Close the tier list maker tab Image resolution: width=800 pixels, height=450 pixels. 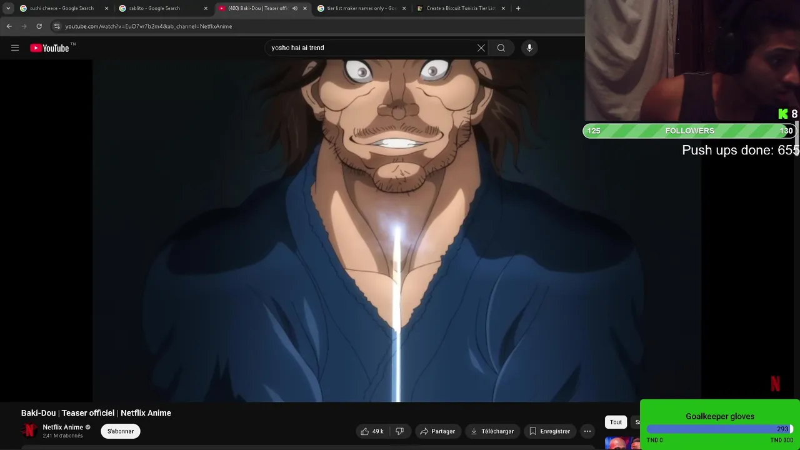[404, 8]
